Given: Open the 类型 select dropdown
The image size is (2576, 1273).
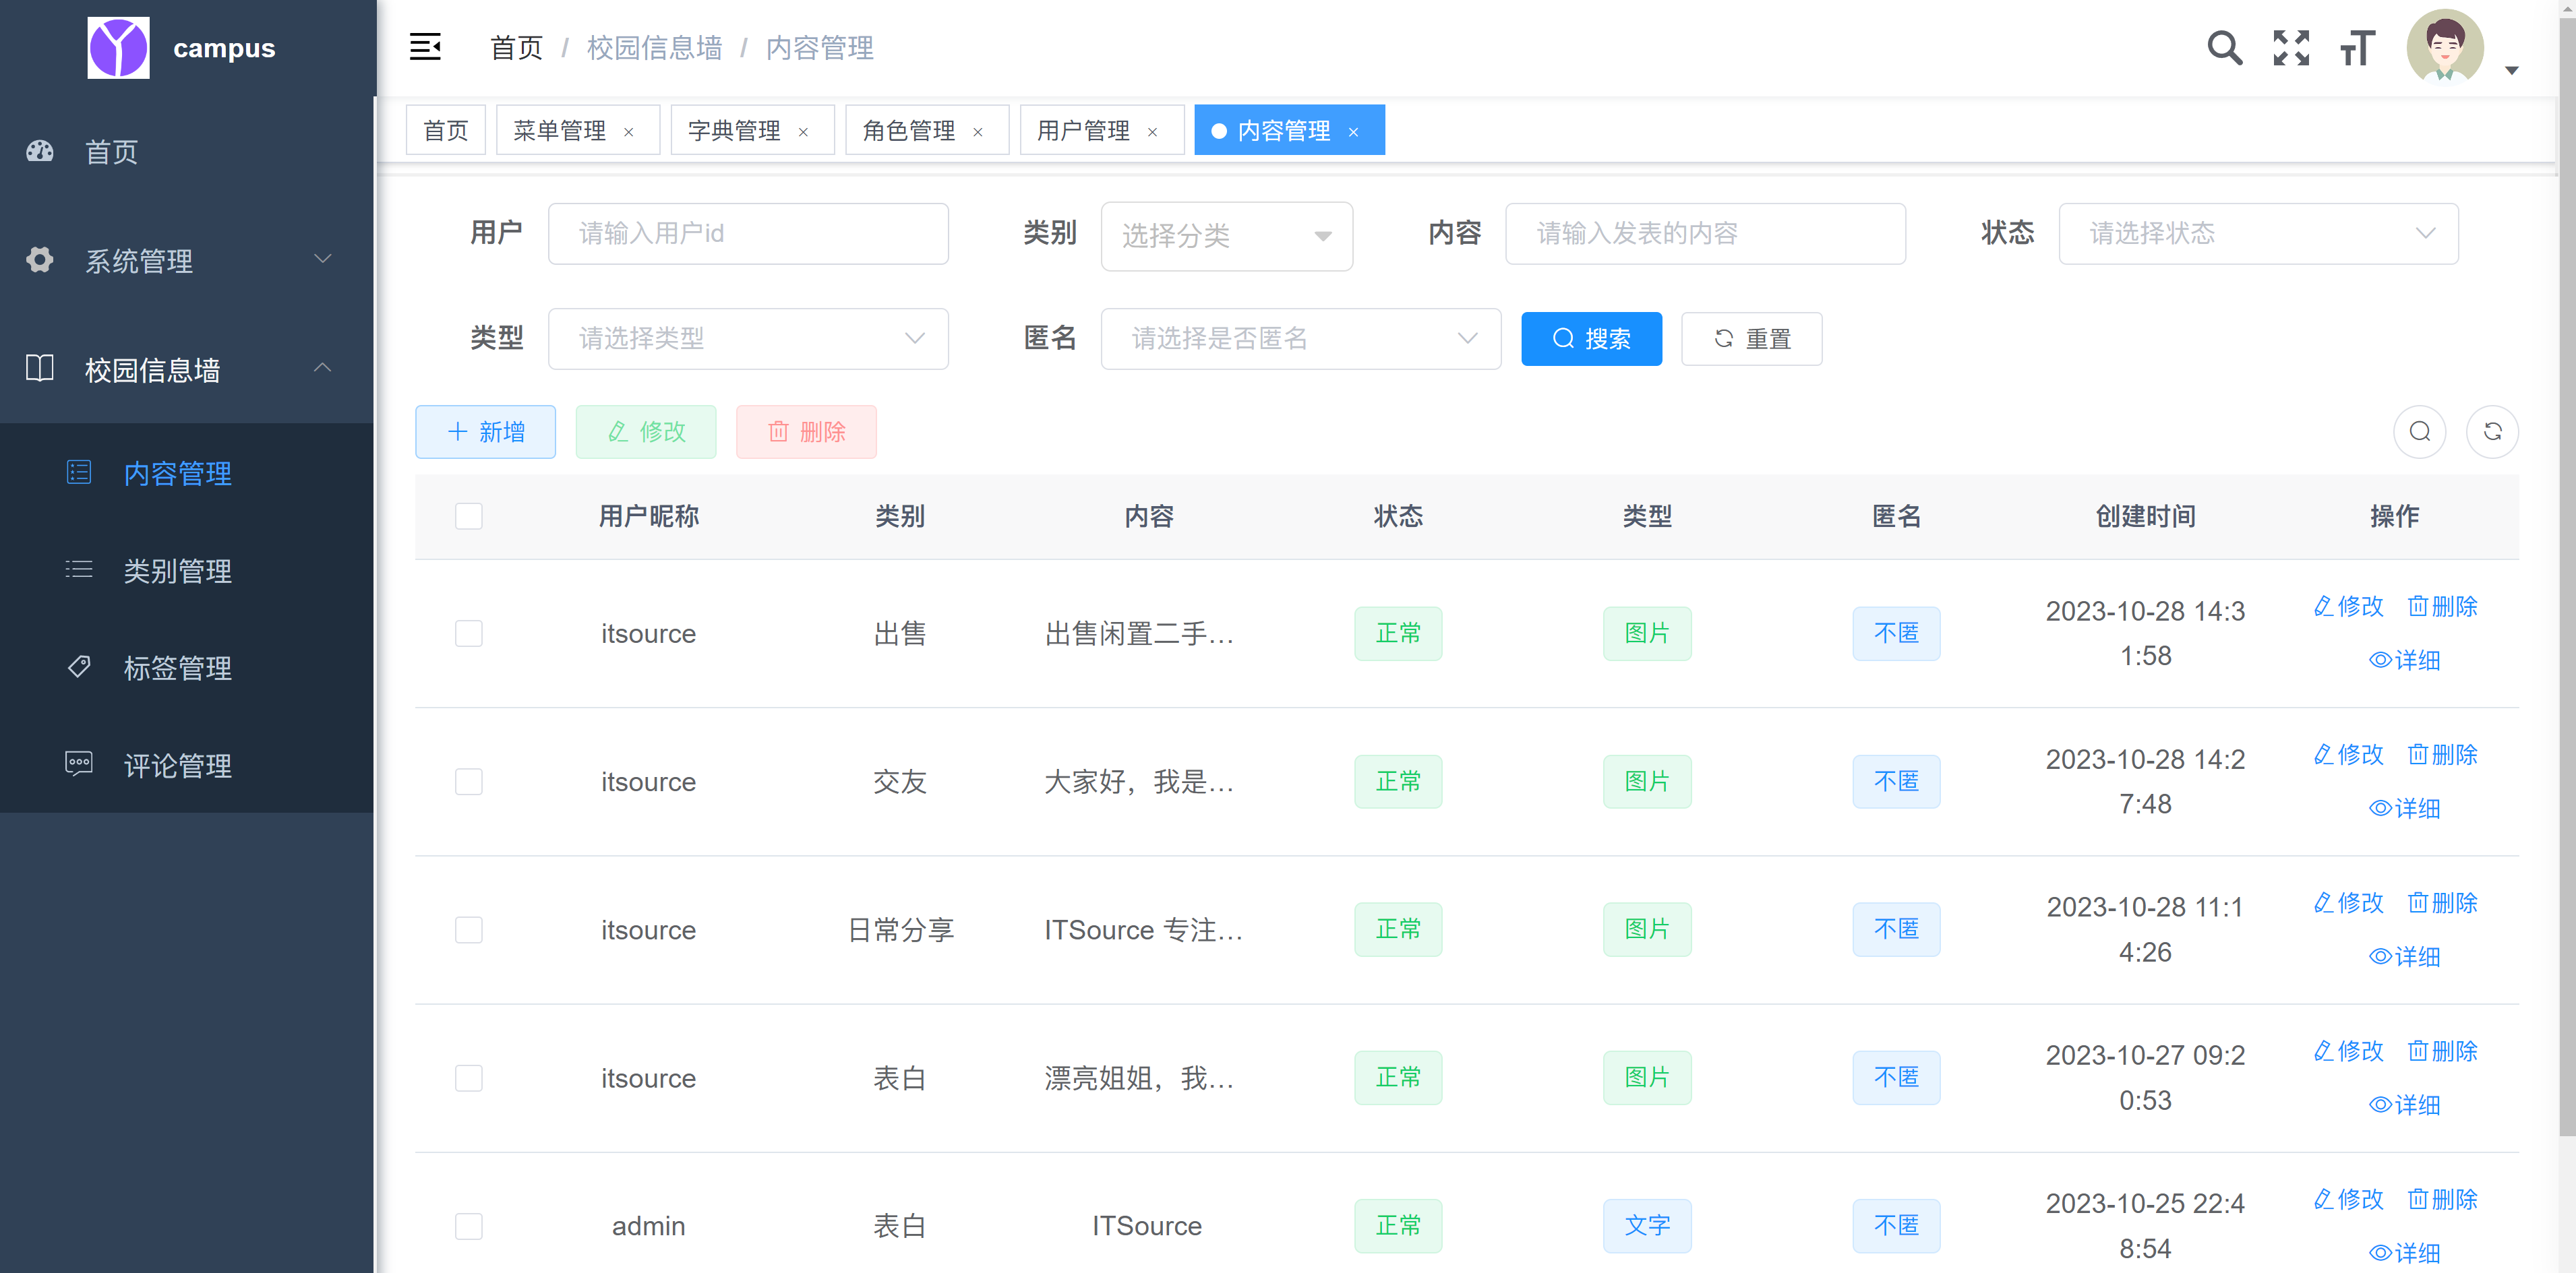Looking at the screenshot, I should (x=748, y=339).
